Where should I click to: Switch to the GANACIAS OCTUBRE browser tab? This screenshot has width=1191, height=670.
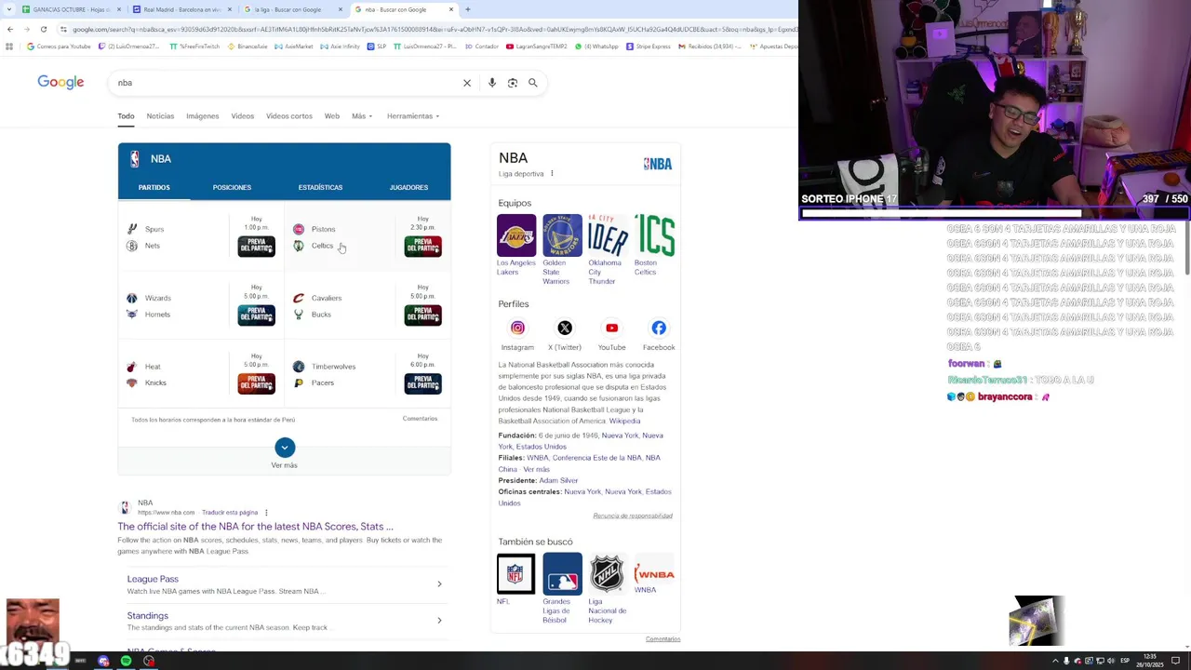(x=72, y=9)
